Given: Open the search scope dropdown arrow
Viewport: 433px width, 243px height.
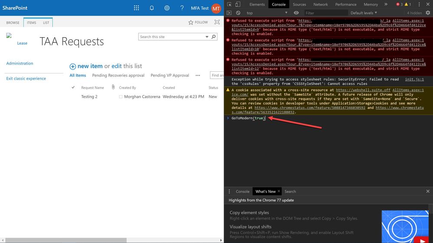Looking at the screenshot, I should 207,37.
